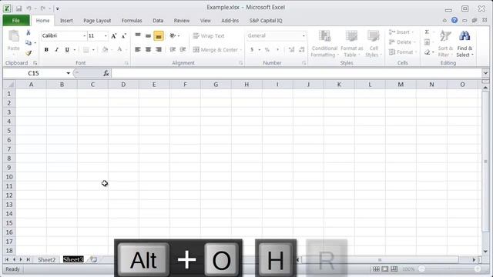Apply Accounting dollar number format

[x=252, y=49]
